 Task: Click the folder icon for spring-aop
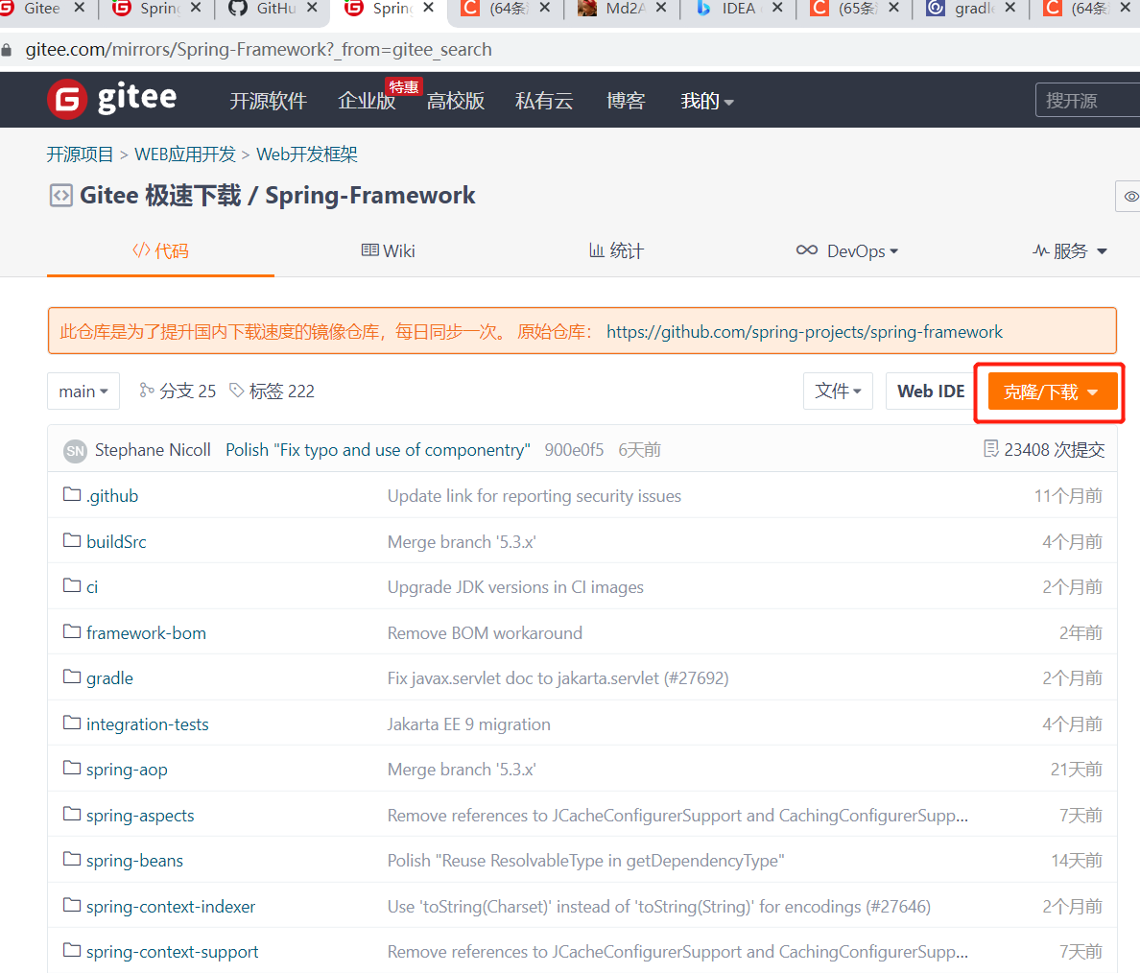click(72, 769)
